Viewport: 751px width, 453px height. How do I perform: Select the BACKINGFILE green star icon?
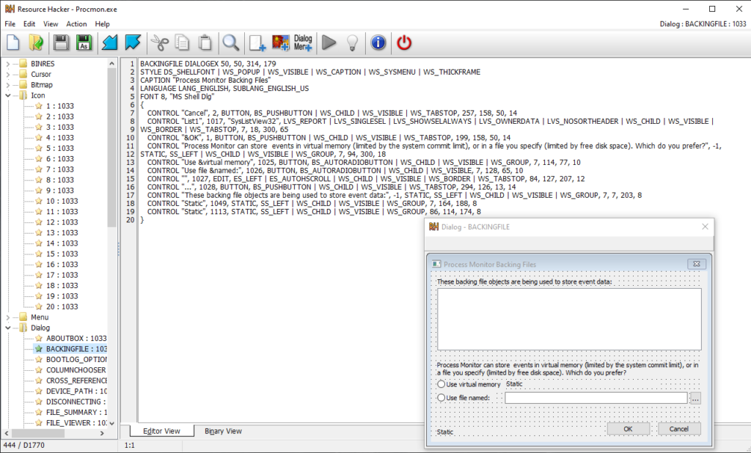39,349
